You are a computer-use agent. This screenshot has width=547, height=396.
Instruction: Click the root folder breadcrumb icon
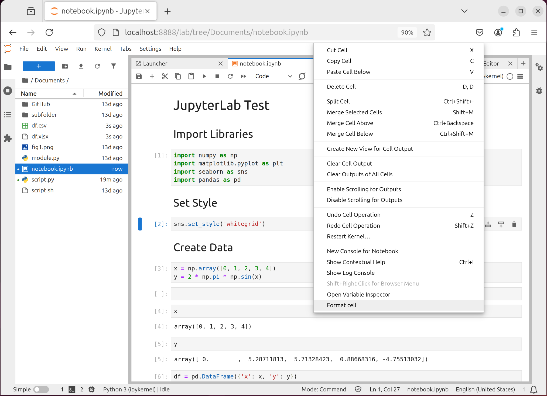click(x=25, y=80)
